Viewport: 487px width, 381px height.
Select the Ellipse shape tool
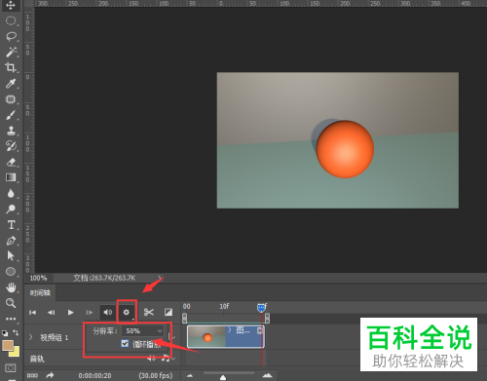(x=11, y=272)
